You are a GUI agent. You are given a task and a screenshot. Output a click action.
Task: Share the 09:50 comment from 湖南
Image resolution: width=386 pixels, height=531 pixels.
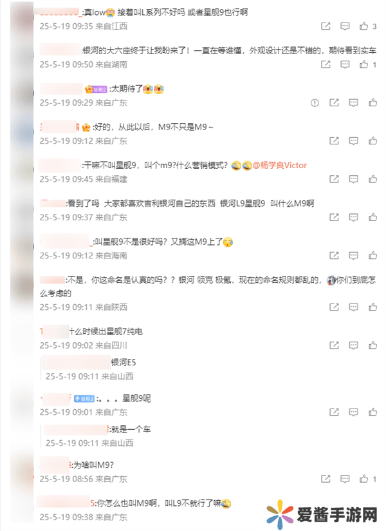[326, 64]
